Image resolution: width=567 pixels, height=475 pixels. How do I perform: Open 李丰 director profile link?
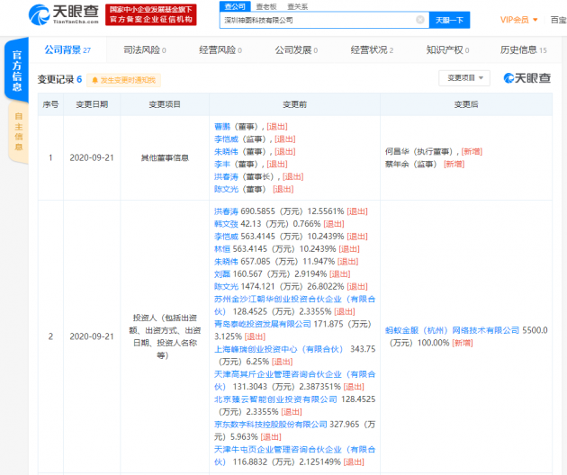point(222,164)
